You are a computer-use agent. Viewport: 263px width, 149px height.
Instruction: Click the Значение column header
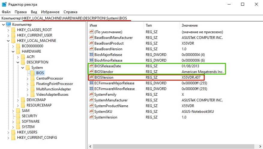(190, 25)
